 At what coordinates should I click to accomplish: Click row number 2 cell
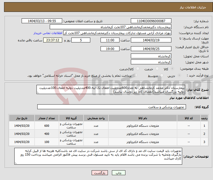pyautogui.click(x=204, y=134)
